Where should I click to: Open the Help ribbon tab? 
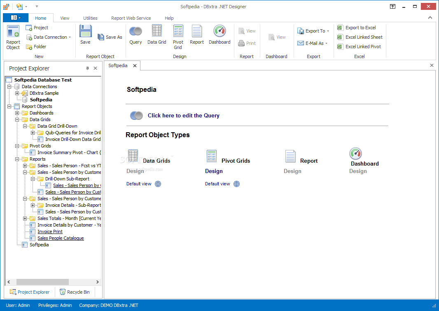pos(169,18)
